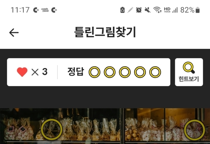This screenshot has width=210, height=144.
Task: Select the first yellow answer circle
Action: [x=94, y=72]
